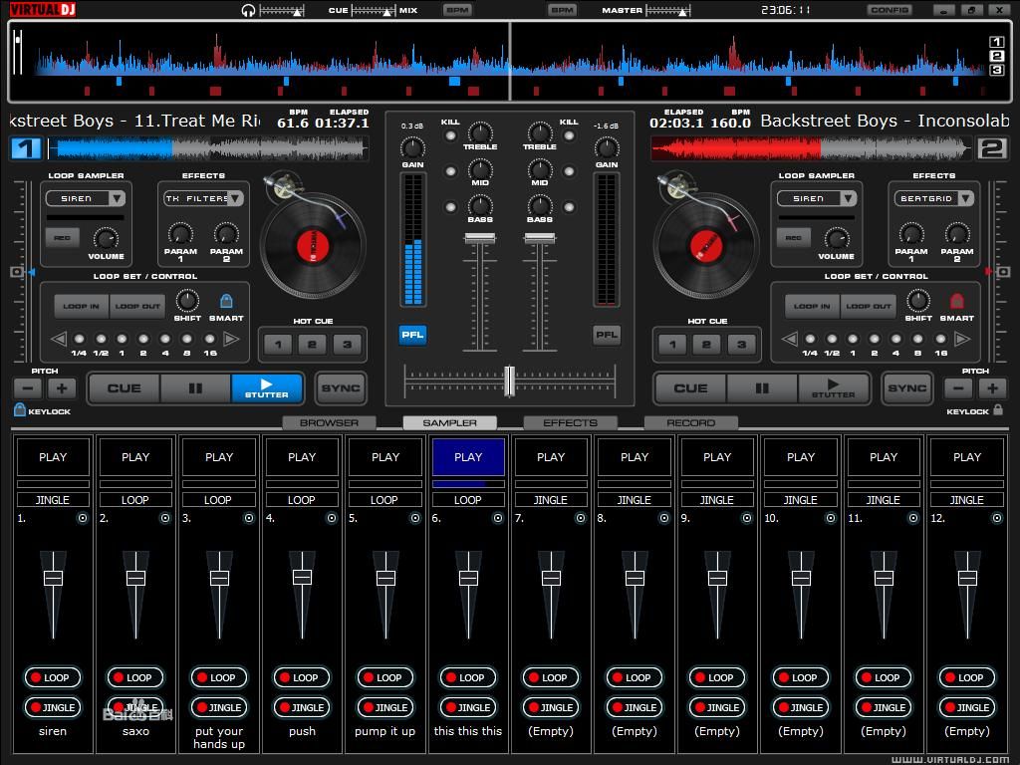The width and height of the screenshot is (1020, 765).
Task: Open the Config menu
Action: click(890, 10)
